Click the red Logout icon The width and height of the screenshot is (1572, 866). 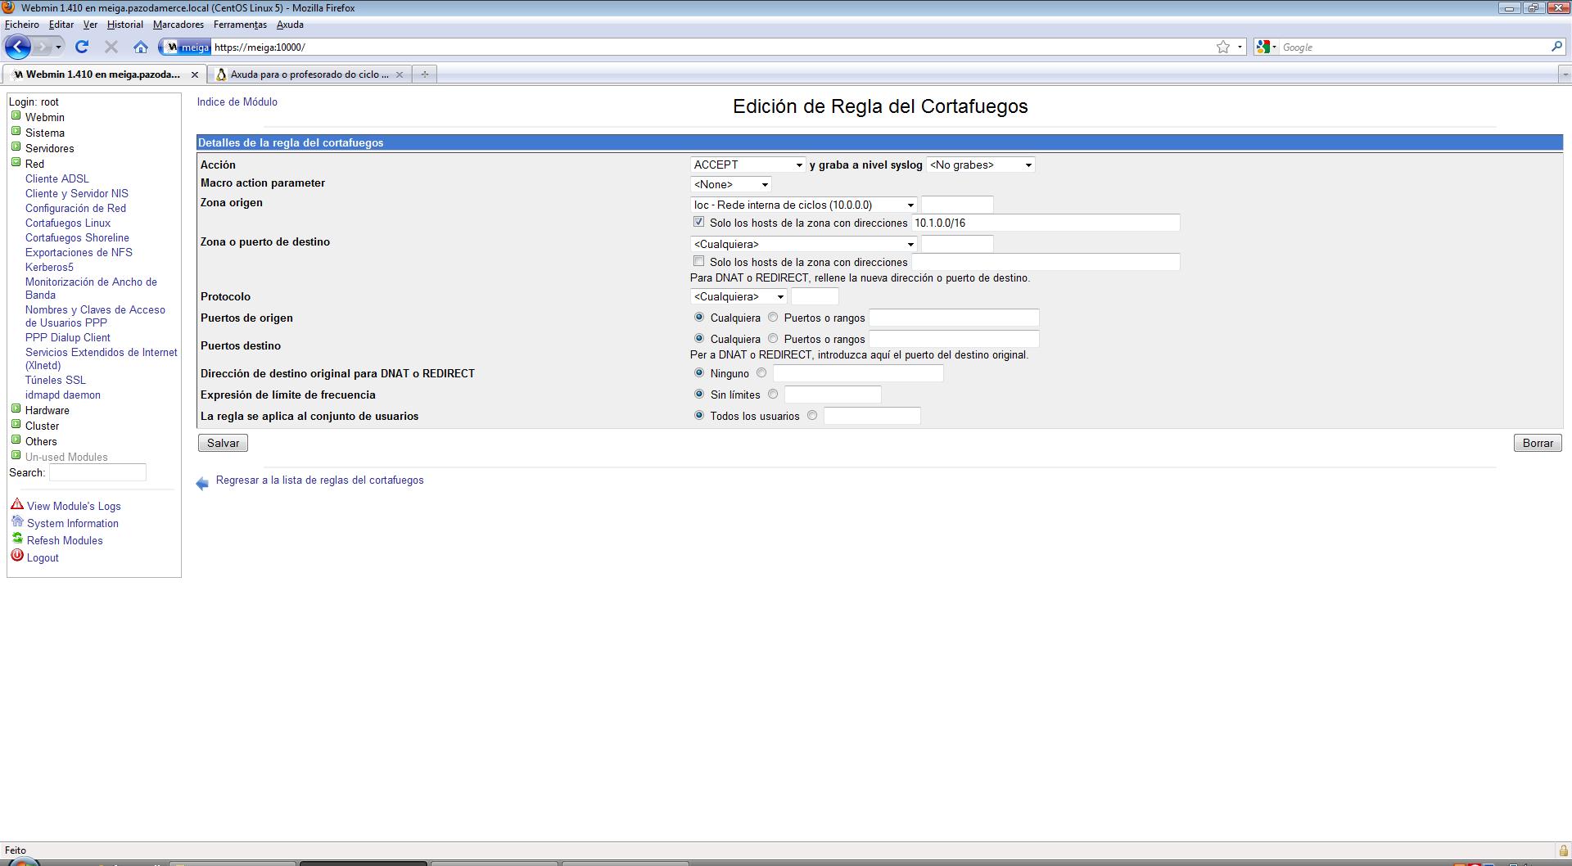point(17,557)
